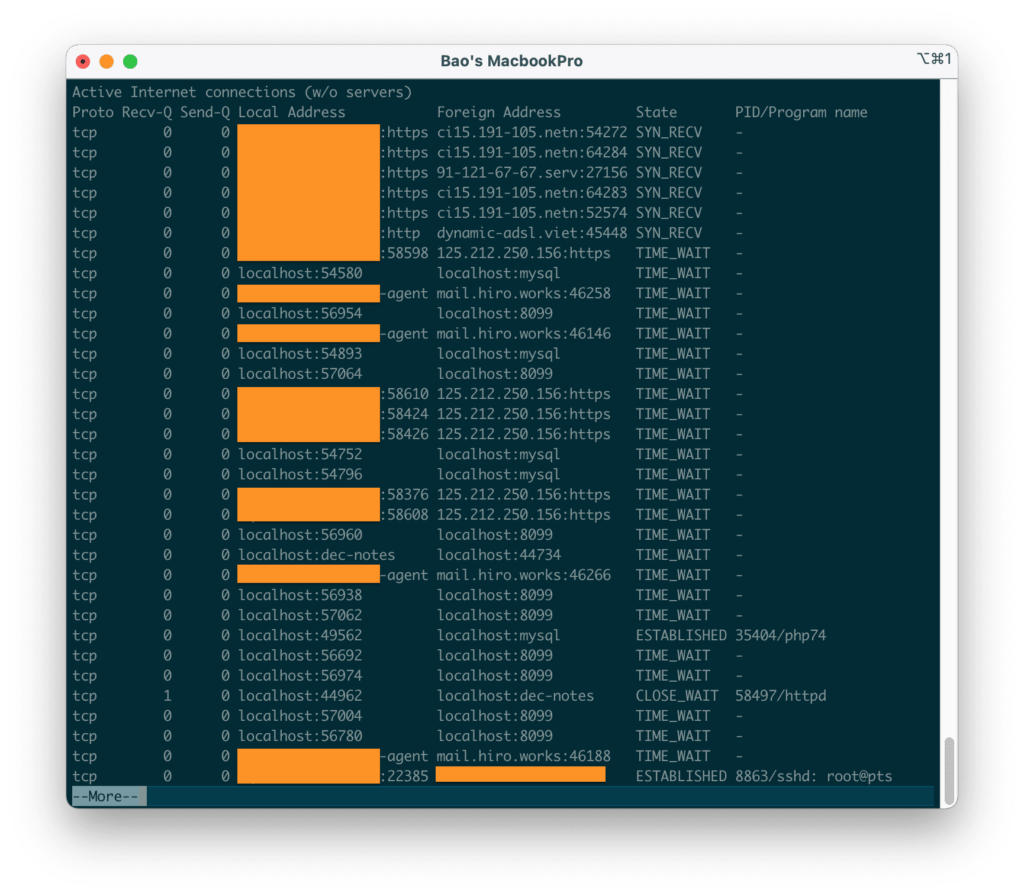The height and width of the screenshot is (896, 1024).
Task: Click local address localhost:56974
Action: 300,676
